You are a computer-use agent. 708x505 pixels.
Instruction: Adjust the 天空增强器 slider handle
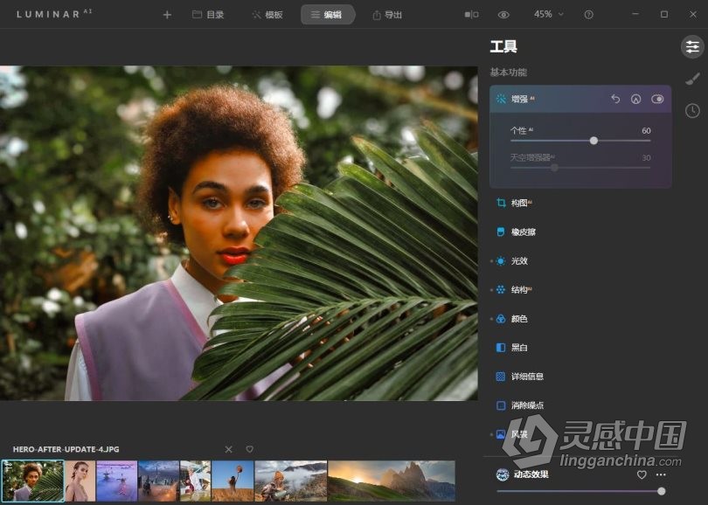pos(554,168)
